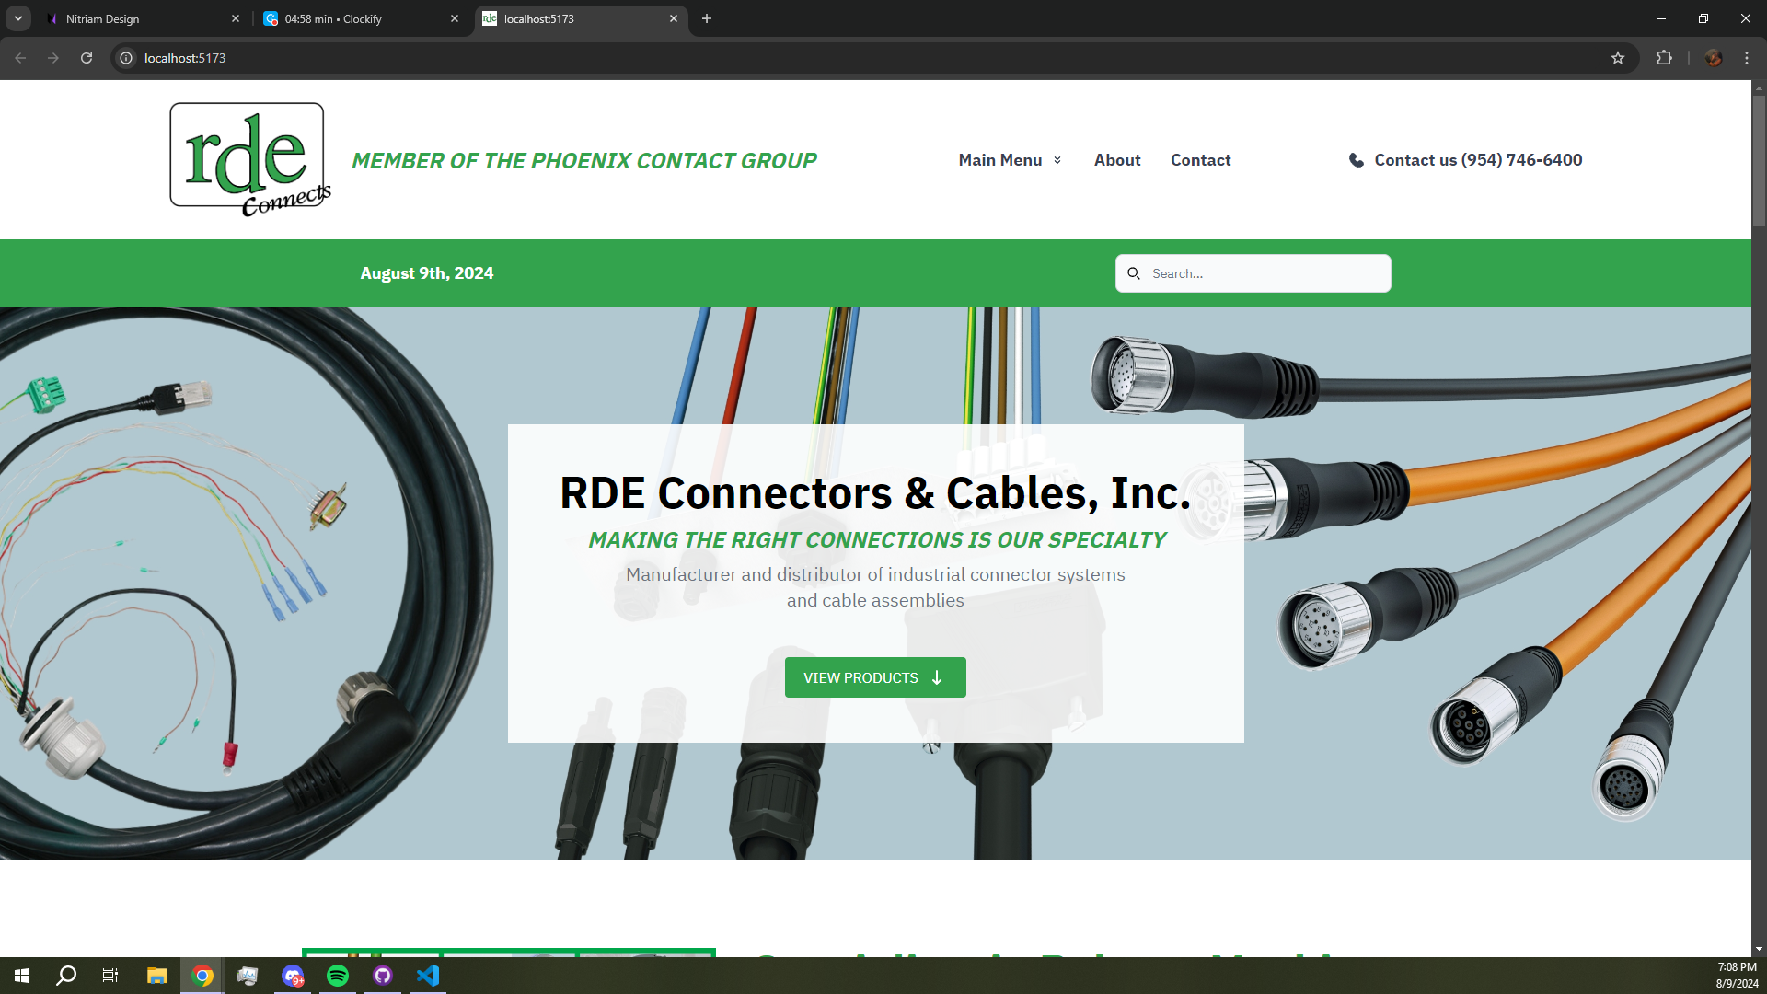The width and height of the screenshot is (1767, 994).
Task: Close the localhost:5173 tab
Action: [674, 18]
